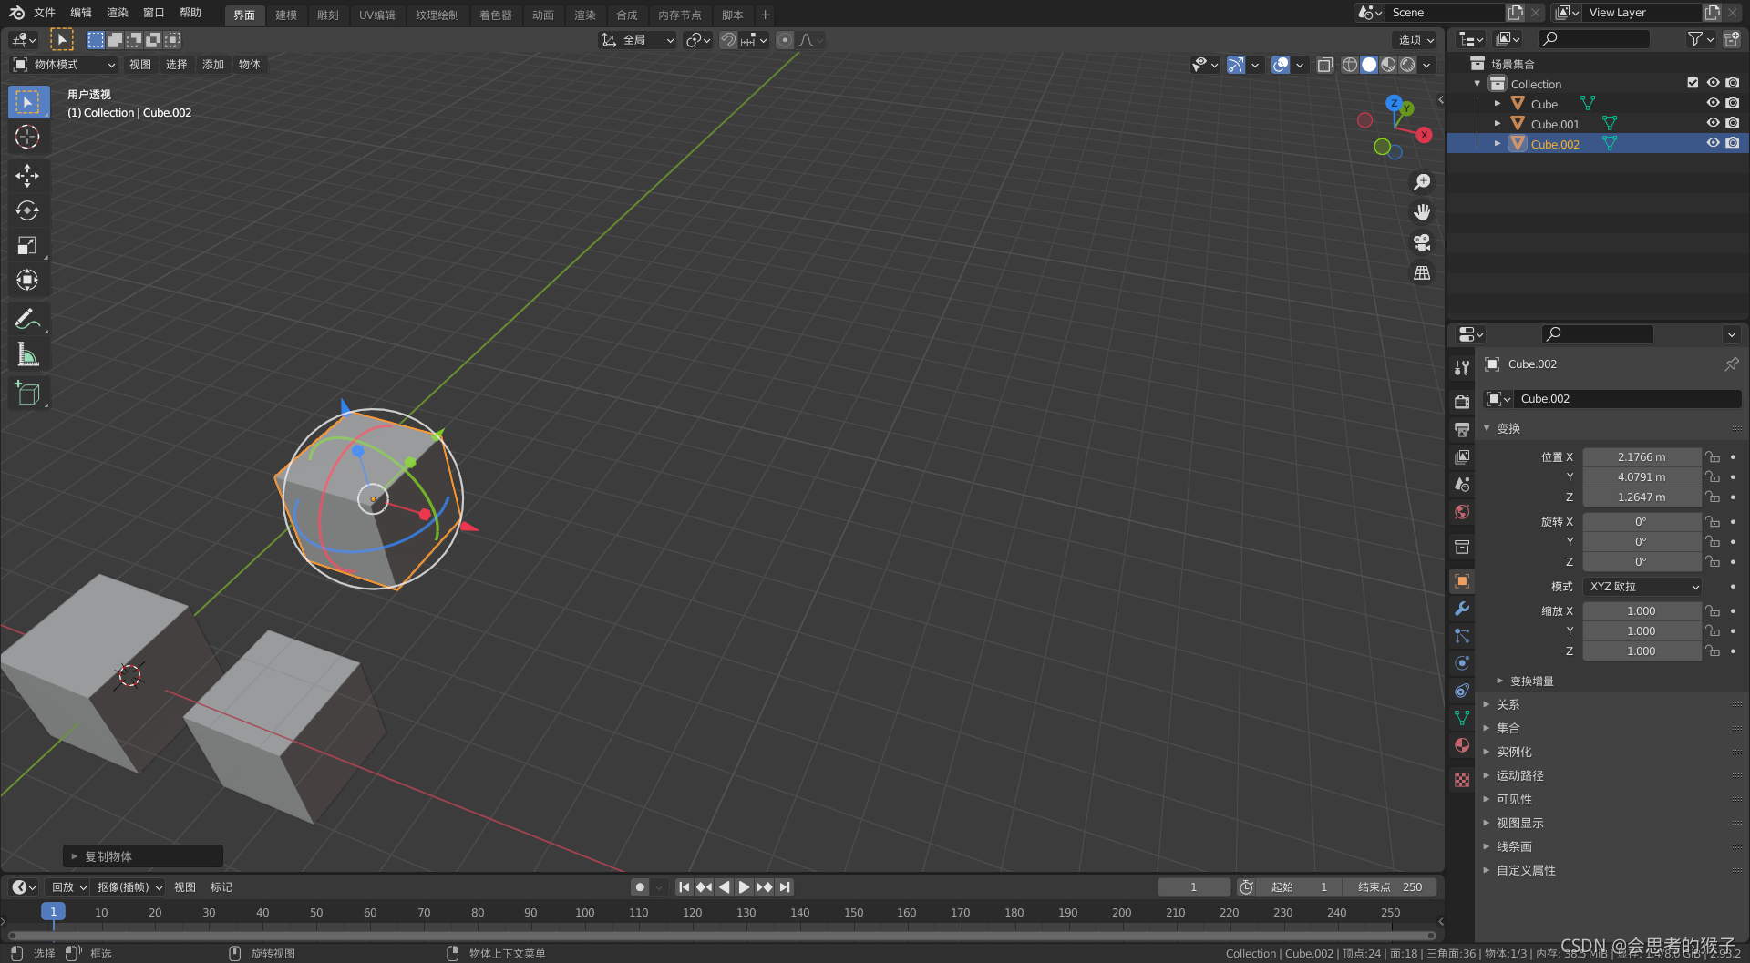Add a new workspace with plus button

coord(766,15)
